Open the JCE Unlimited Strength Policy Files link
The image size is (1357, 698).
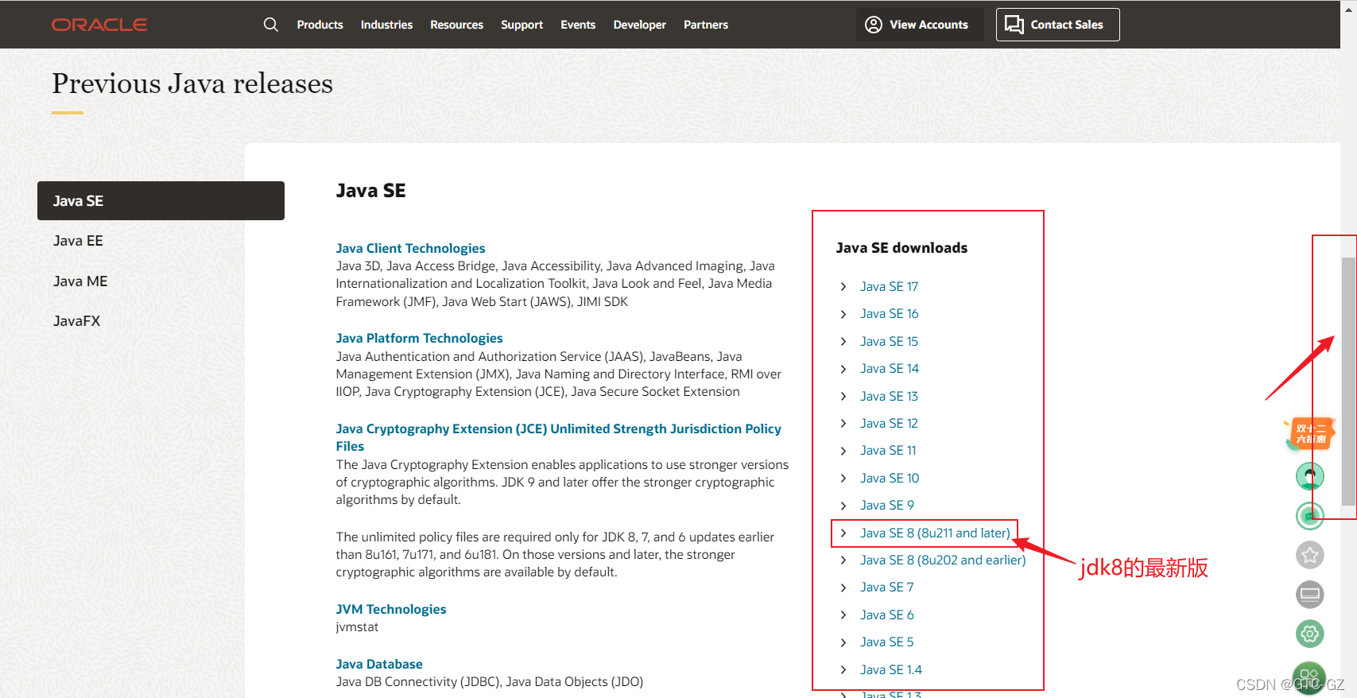pos(558,437)
